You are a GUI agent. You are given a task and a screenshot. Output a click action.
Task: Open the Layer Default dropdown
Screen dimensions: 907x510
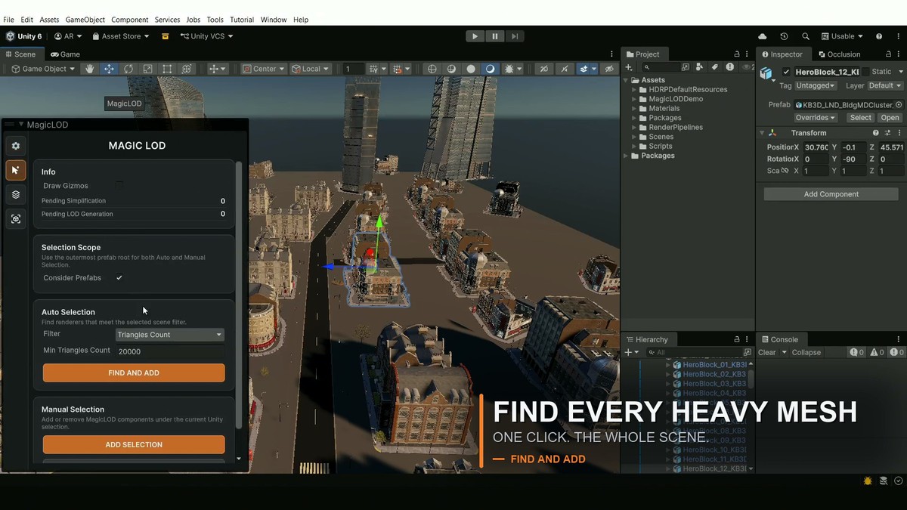885,85
